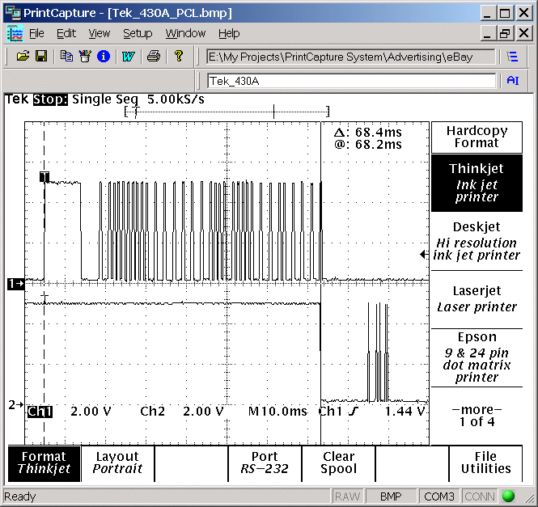This screenshot has height=507, width=538.
Task: Click the Tek_430A filename field
Action: [351, 81]
